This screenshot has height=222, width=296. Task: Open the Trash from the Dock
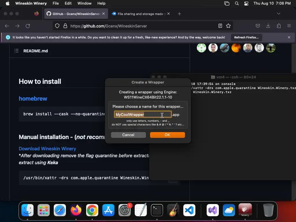[x=269, y=210]
